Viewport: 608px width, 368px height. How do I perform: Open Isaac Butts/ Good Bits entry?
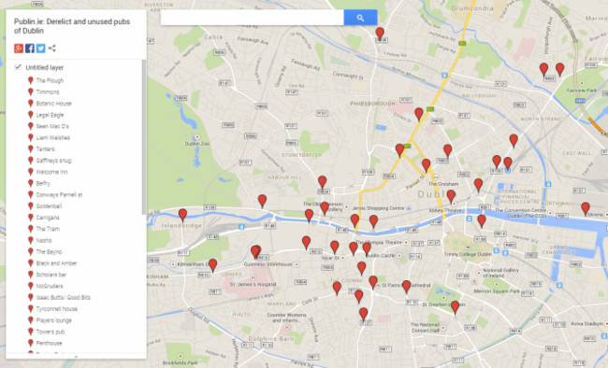point(63,298)
